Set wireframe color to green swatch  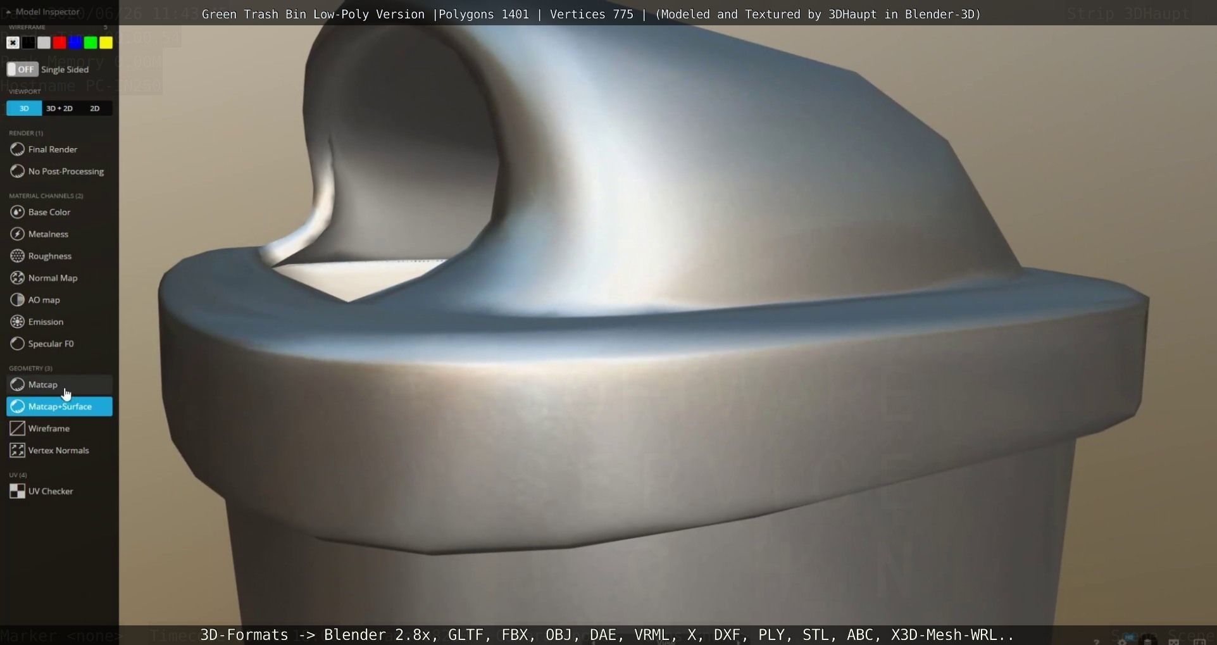point(90,42)
